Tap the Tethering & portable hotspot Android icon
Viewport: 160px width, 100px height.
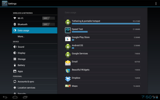tap(68, 22)
